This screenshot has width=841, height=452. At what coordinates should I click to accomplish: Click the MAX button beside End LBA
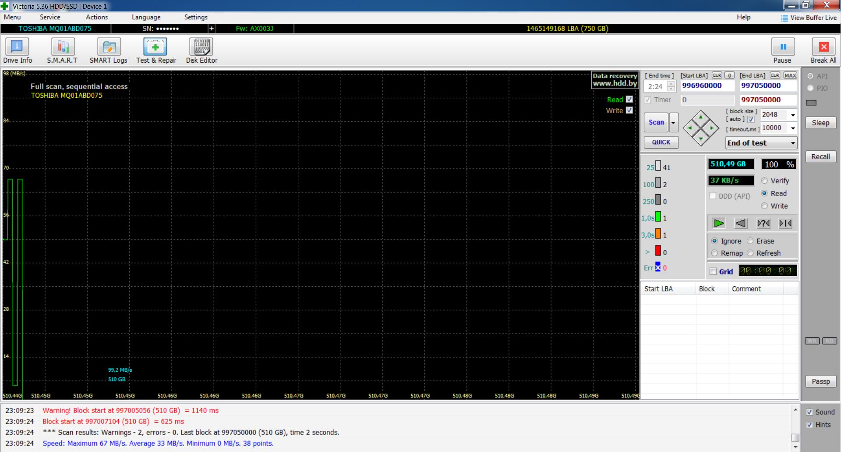[790, 75]
